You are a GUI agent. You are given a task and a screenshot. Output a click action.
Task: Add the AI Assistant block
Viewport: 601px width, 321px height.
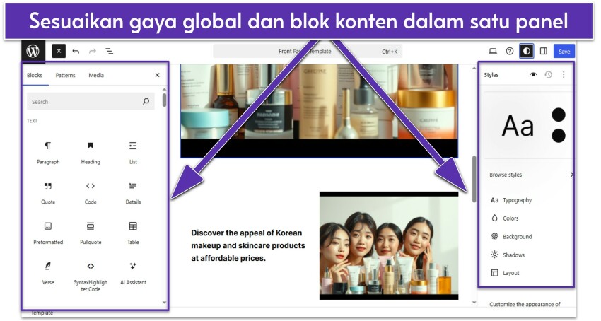point(132,272)
